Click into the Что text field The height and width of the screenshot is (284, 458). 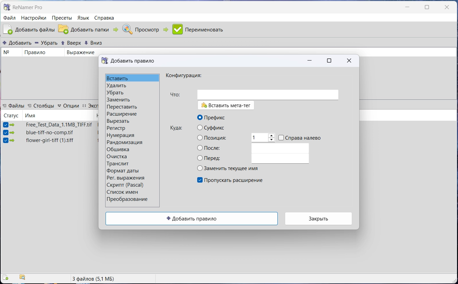268,95
